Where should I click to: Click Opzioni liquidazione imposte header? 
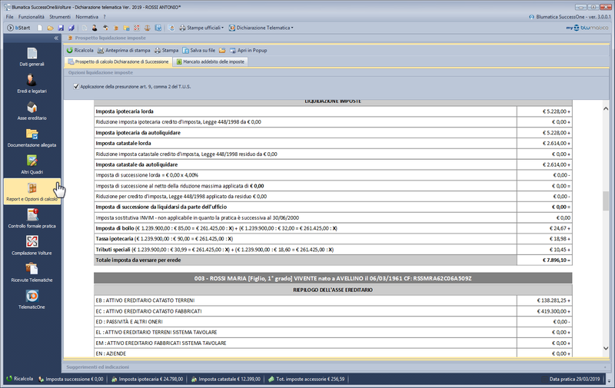click(x=101, y=72)
